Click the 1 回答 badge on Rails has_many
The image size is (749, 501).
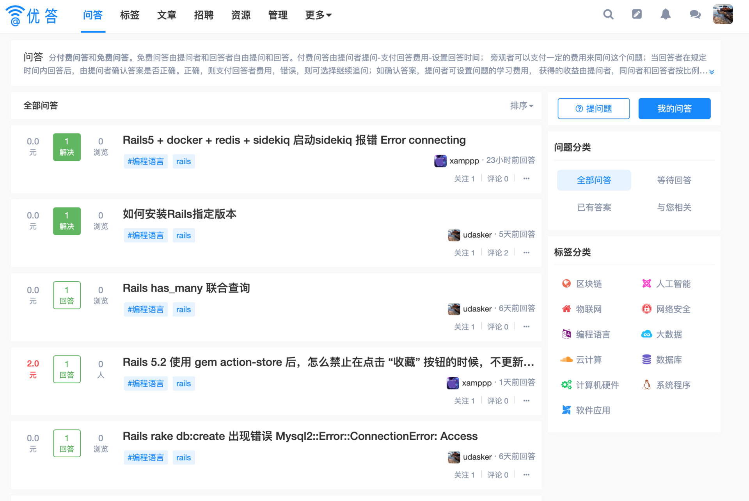tap(67, 295)
